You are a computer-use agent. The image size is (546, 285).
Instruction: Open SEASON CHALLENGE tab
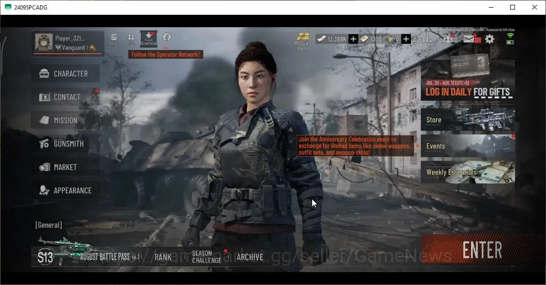207,257
